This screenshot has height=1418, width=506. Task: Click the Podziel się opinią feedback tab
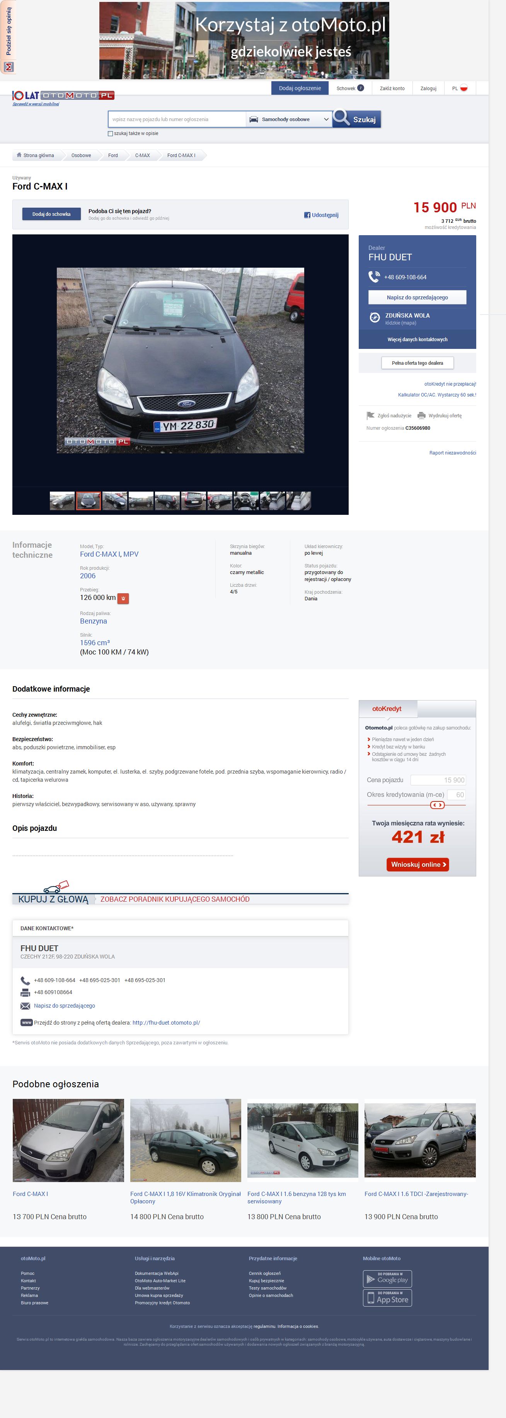tap(8, 37)
